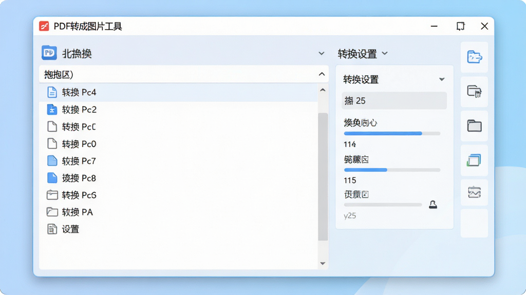Click the scroll down arrow of file list
The width and height of the screenshot is (526, 295).
pyautogui.click(x=323, y=264)
